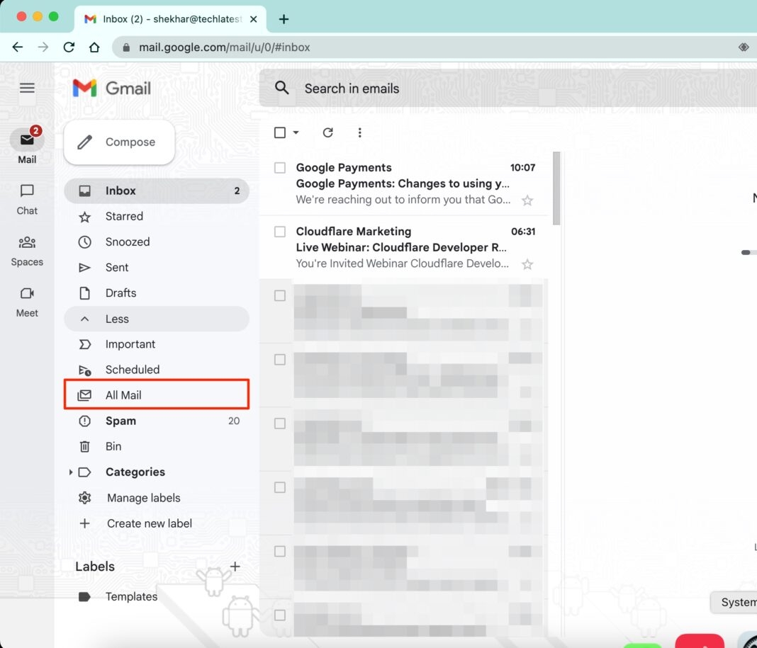The height and width of the screenshot is (648, 757).
Task: Switch to Spaces
Action: tap(26, 251)
